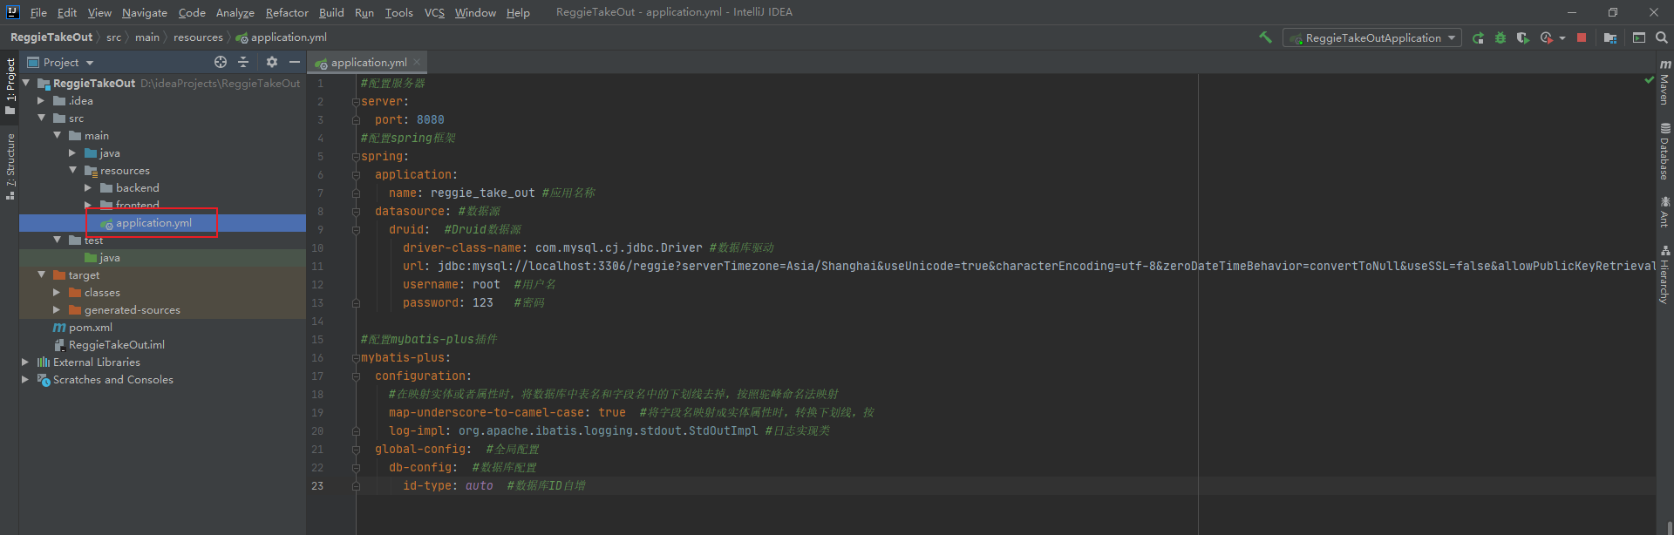
Task: Expand the backend folder
Action: point(88,187)
